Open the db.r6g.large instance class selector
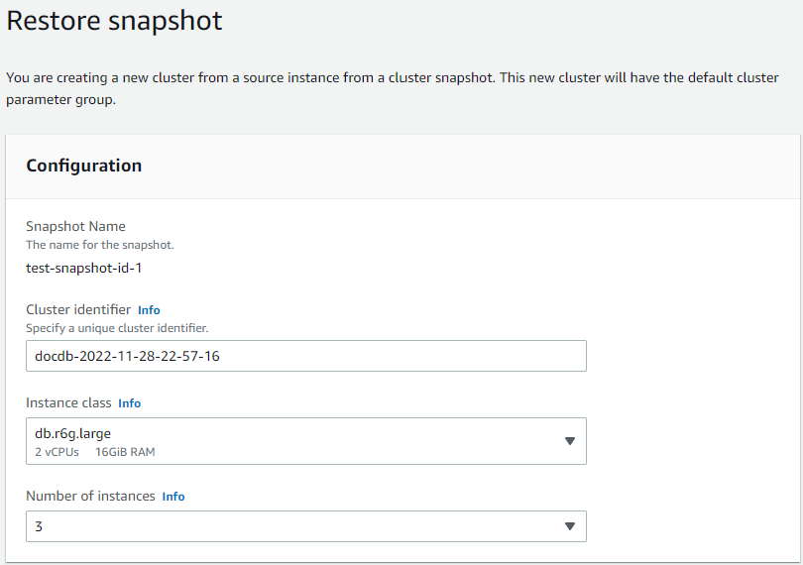Screen dimensions: 803x565 297,441
